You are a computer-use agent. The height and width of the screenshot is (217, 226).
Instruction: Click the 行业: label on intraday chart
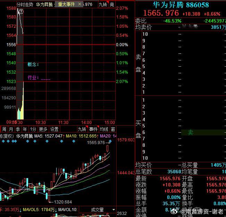pyautogui.click(x=33, y=77)
